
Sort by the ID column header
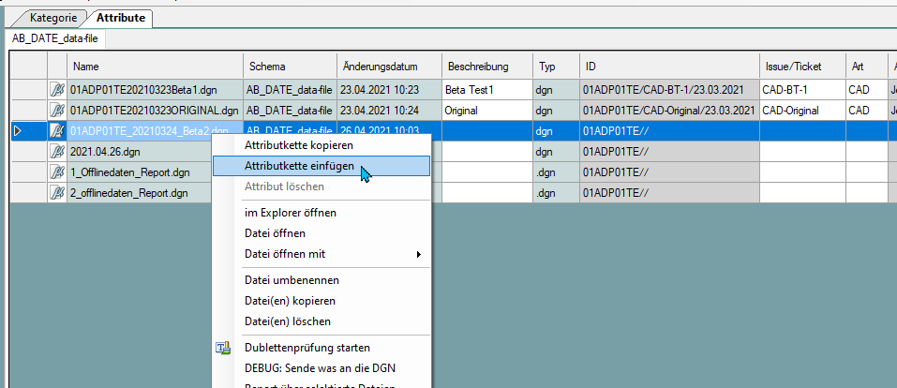670,67
